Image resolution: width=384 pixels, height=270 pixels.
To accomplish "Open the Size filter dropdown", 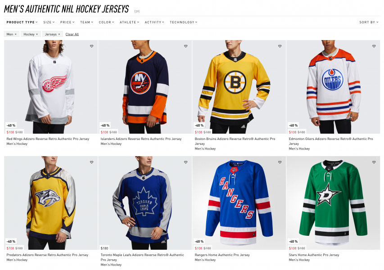I will pyautogui.click(x=49, y=22).
